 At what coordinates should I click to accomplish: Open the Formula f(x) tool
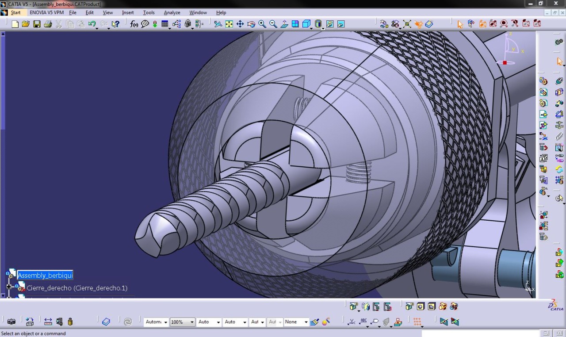click(134, 24)
